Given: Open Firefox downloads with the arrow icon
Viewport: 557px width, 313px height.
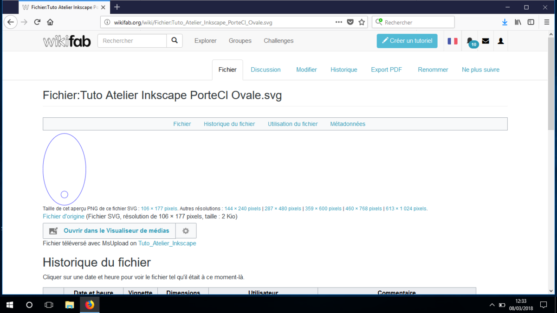Looking at the screenshot, I should click(505, 22).
